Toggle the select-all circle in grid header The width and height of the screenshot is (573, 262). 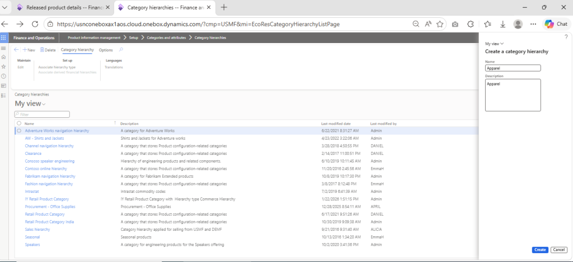click(x=19, y=123)
